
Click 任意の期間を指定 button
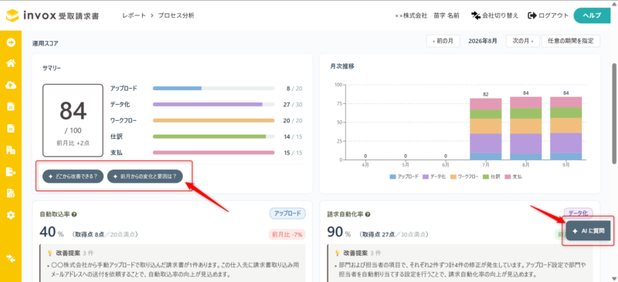[x=571, y=41]
